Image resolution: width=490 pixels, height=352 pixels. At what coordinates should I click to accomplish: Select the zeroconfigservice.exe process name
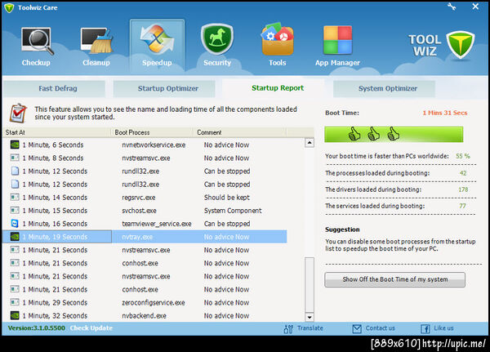[x=154, y=303]
